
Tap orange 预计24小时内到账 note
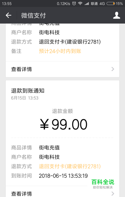pyautogui.click(x=60, y=51)
